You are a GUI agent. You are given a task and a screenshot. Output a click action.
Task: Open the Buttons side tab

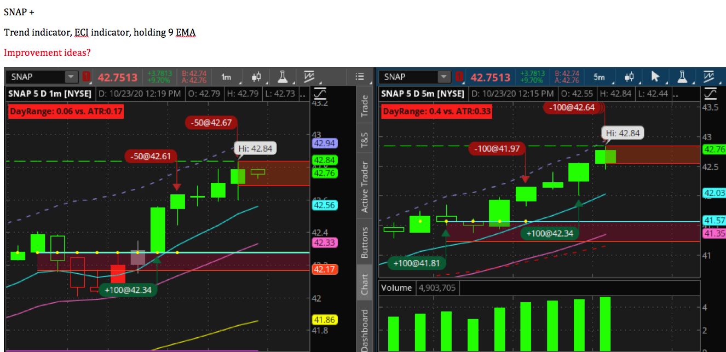(365, 243)
